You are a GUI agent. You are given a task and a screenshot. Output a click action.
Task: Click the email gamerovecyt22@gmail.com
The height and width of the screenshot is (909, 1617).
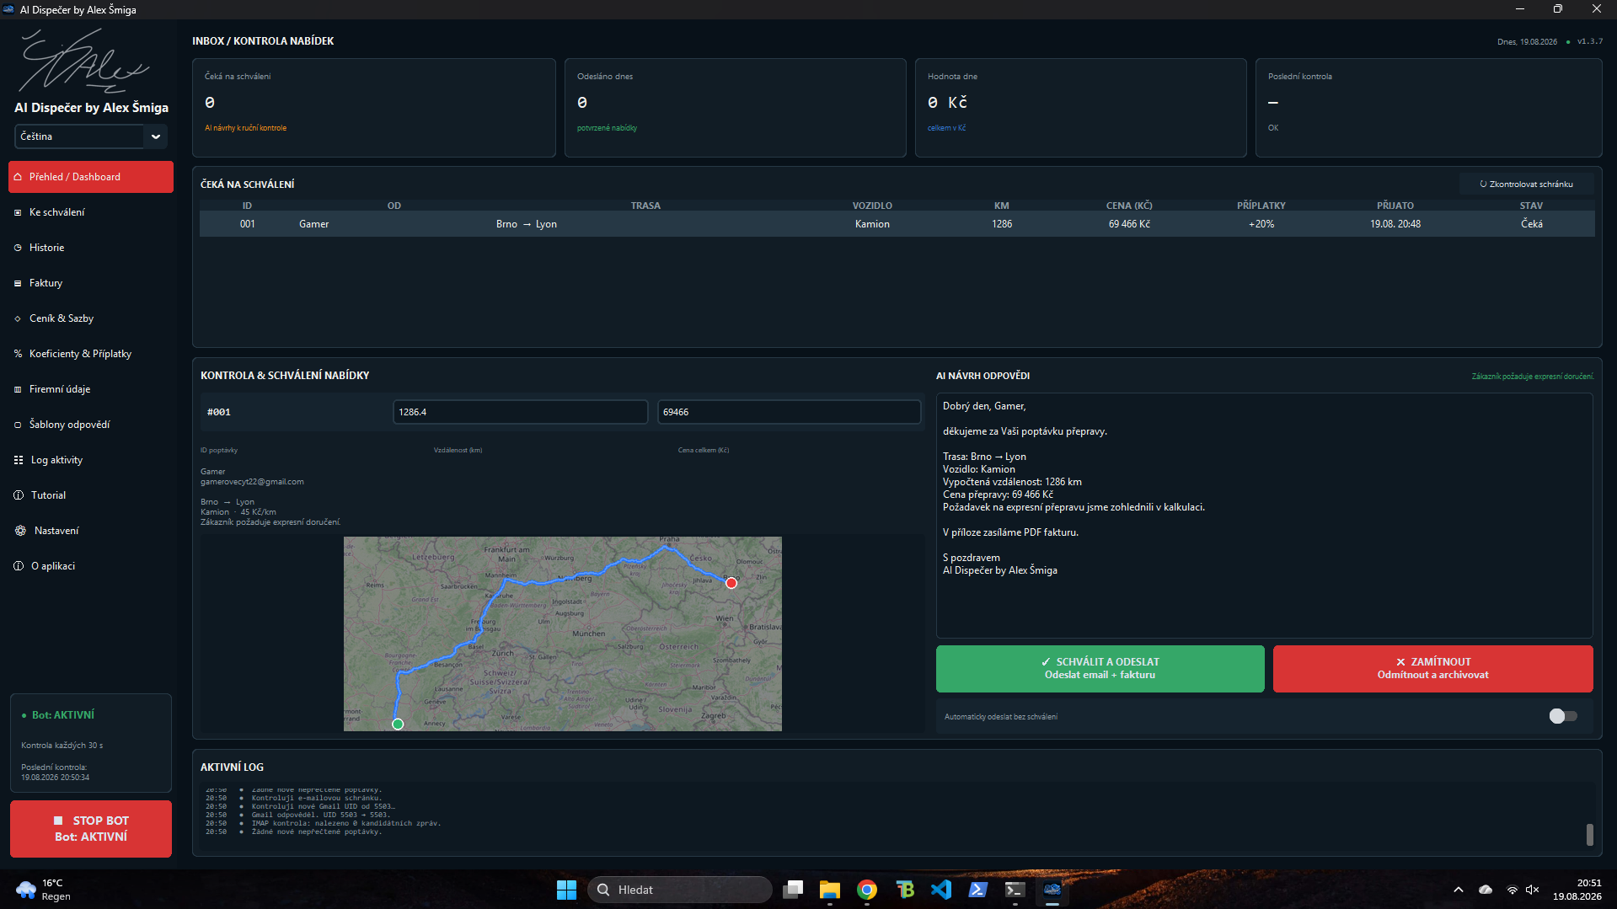tap(252, 482)
